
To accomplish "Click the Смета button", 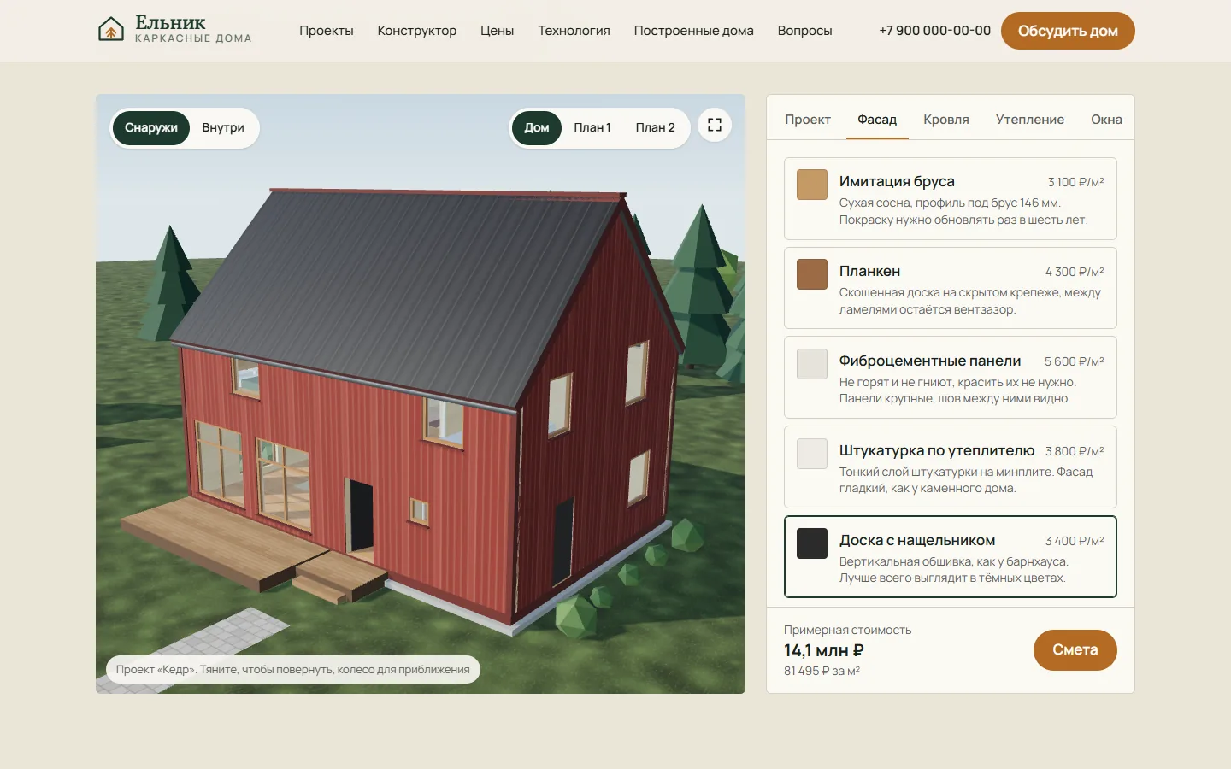I will coord(1075,650).
